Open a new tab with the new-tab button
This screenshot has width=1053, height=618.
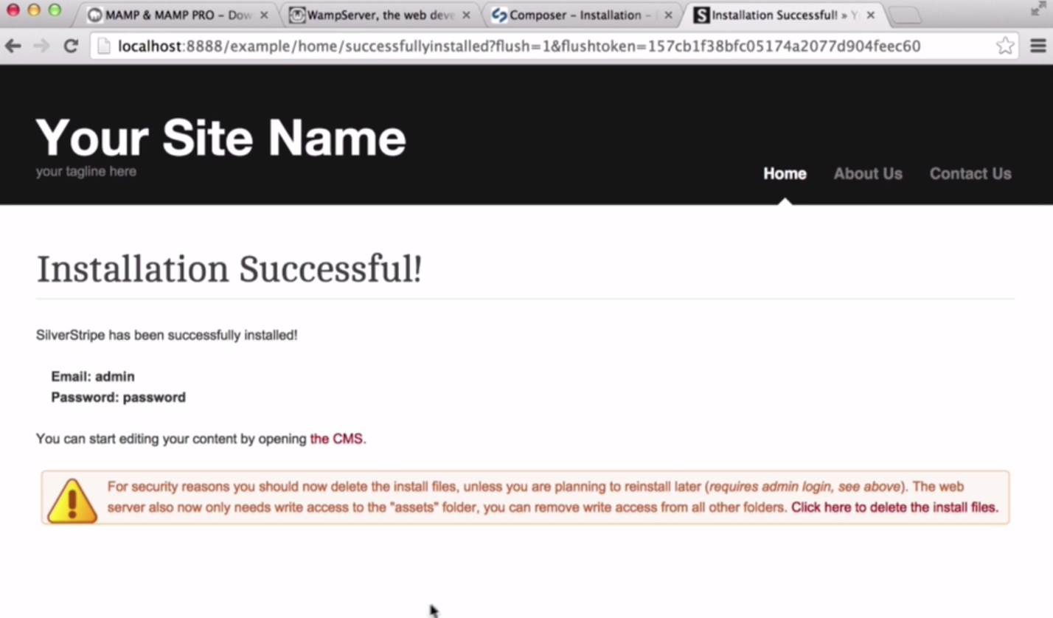(905, 15)
